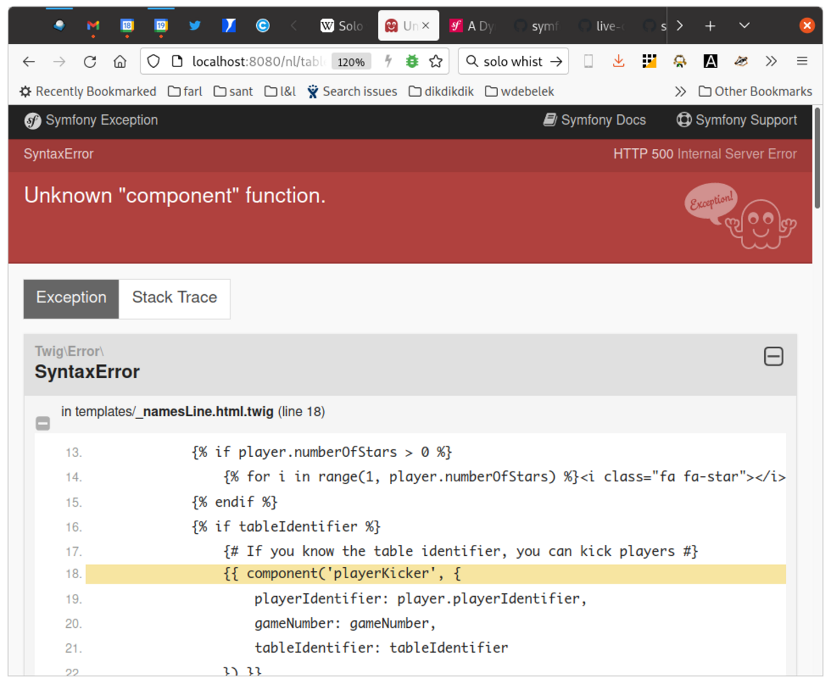This screenshot has width=831, height=684.
Task: Open the 'l&l' bookmarks folder
Action: pos(280,91)
